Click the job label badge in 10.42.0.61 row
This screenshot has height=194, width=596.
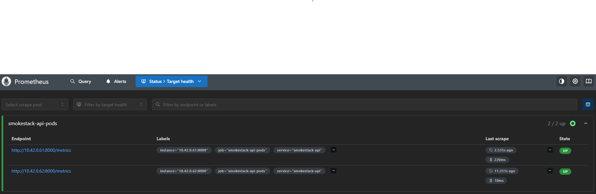pyautogui.click(x=243, y=150)
